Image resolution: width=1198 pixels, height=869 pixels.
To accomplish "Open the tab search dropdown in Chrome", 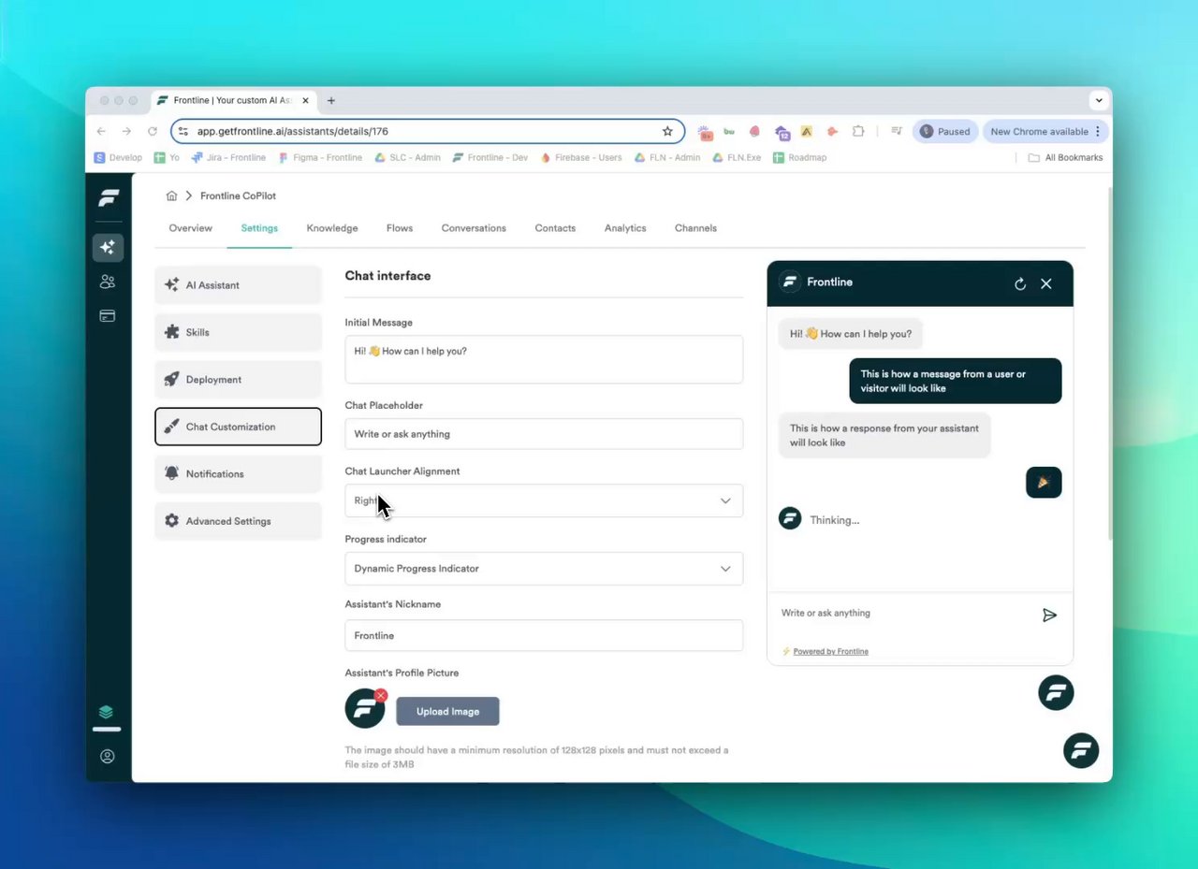I will tap(1099, 101).
